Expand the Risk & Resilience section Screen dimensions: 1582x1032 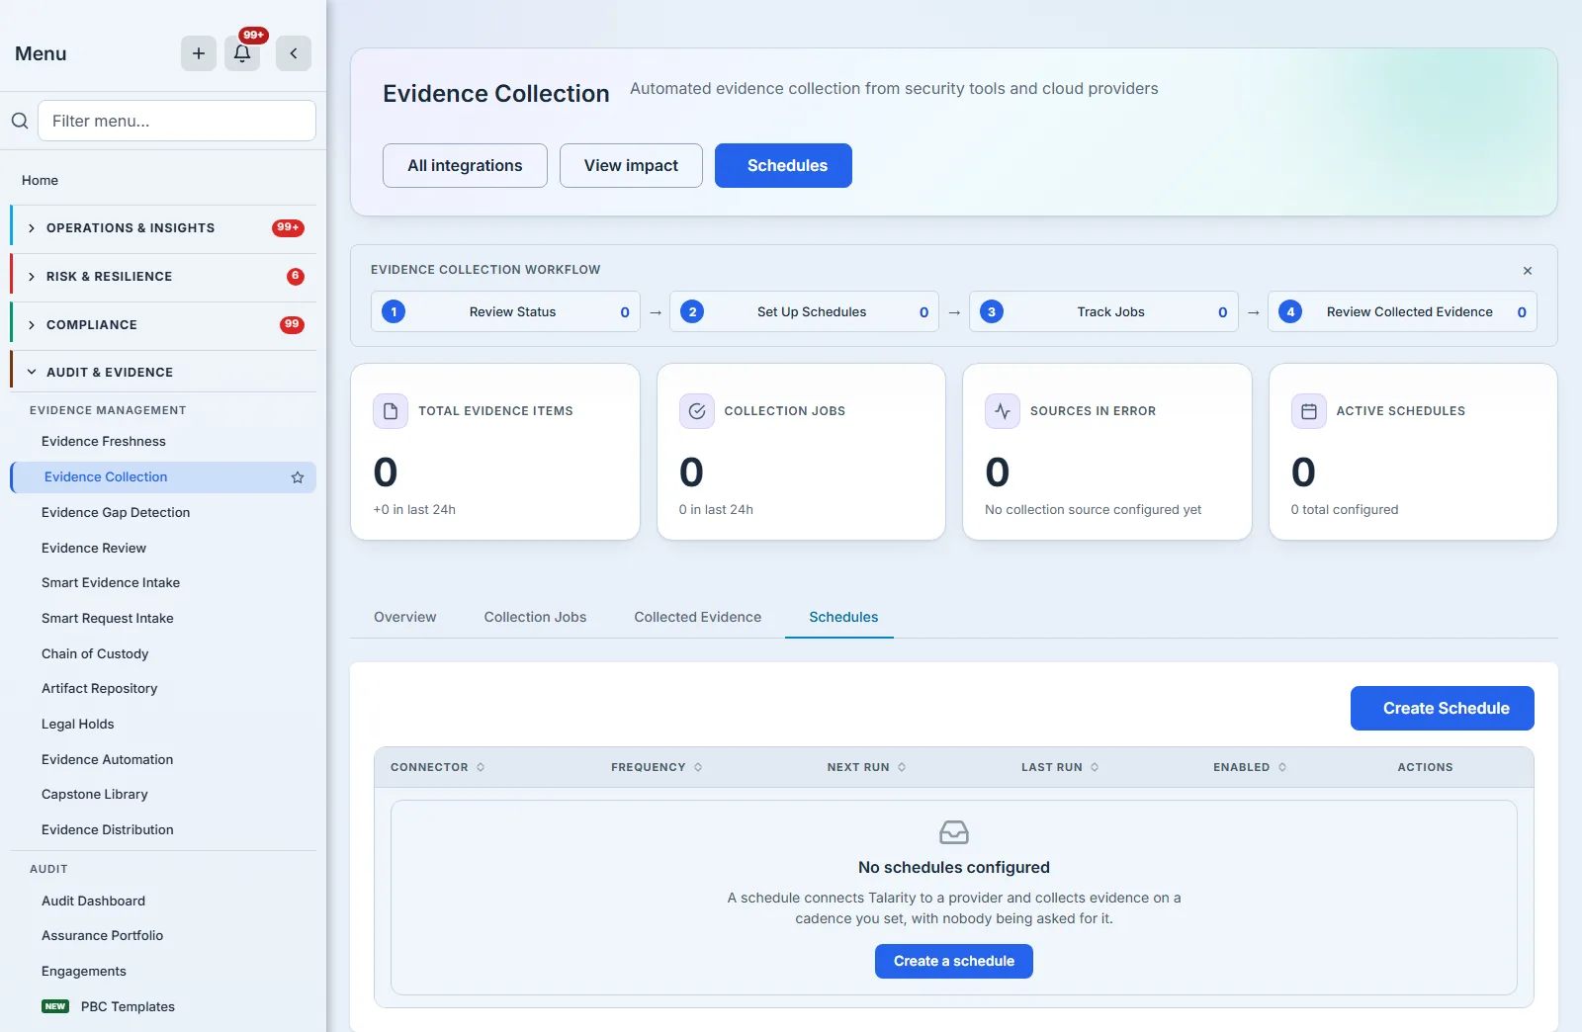click(x=163, y=277)
